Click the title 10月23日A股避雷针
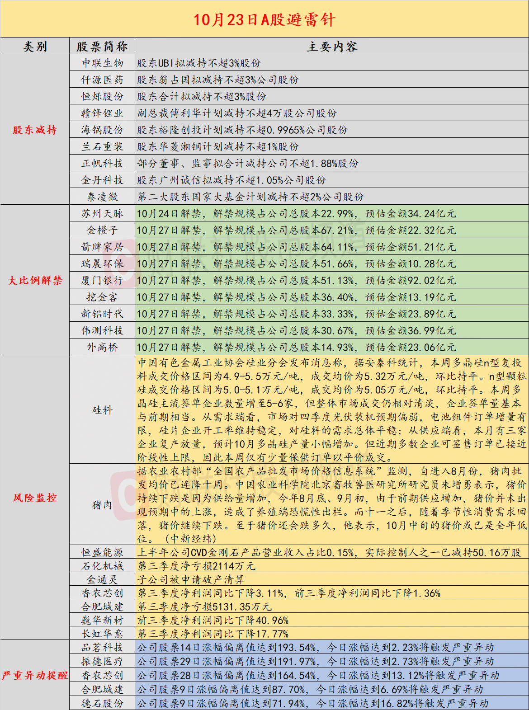Screen dimensions: 529x710 click(x=264, y=19)
